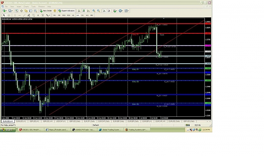Screen dimensions: 264x156
Task: Switch chart to line chart style
Action: [88, 11]
